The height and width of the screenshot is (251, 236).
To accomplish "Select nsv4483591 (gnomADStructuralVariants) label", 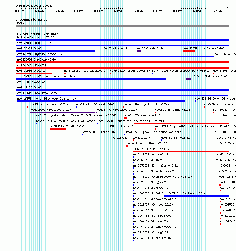I will (182, 71).
